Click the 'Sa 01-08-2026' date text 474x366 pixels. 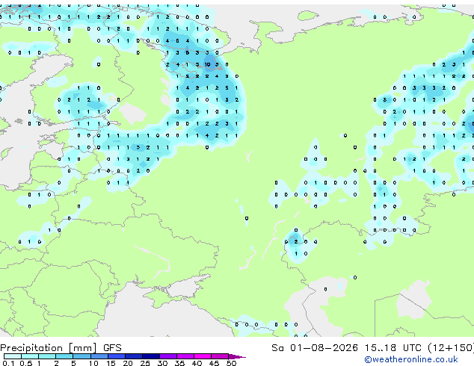[315, 348]
